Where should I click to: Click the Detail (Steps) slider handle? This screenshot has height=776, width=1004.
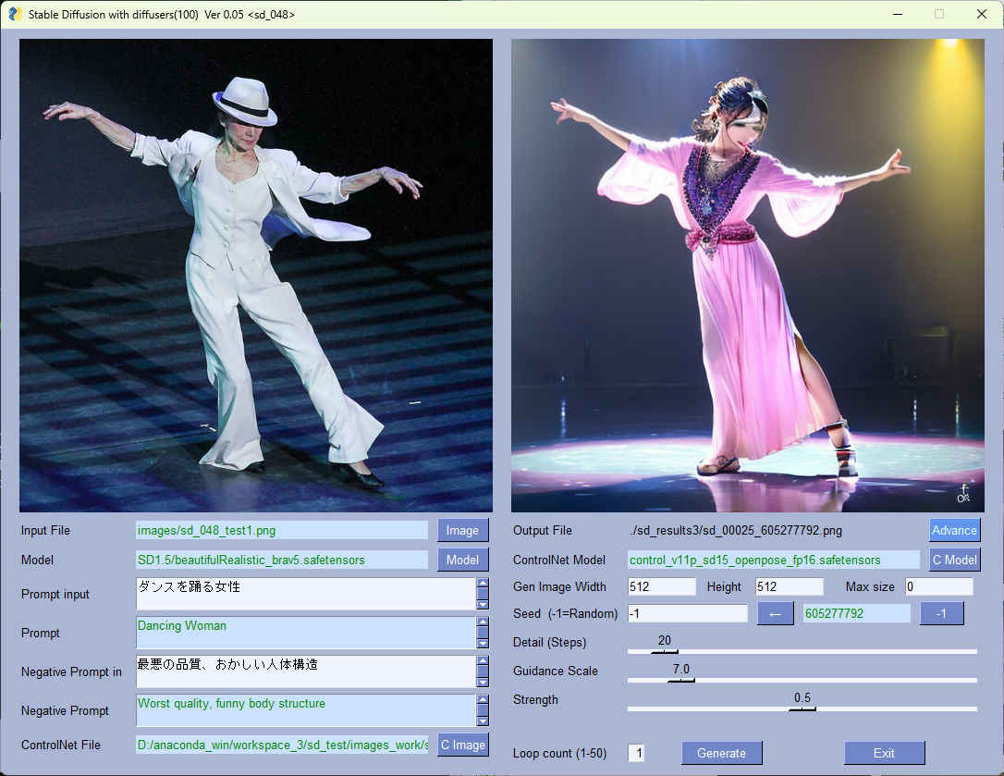(x=664, y=651)
